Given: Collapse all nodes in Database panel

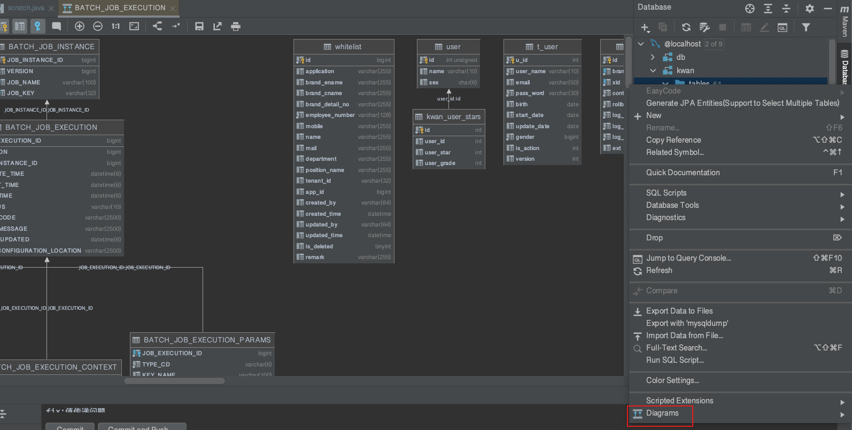Looking at the screenshot, I should (x=786, y=9).
